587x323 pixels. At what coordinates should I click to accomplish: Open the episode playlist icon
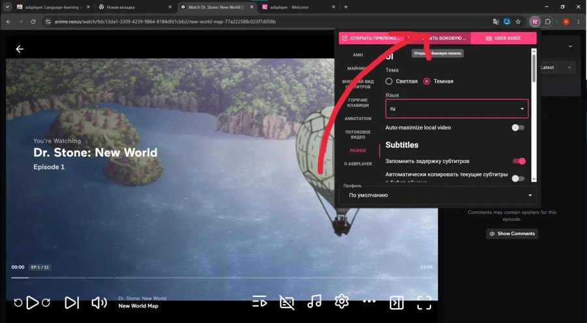(x=260, y=302)
